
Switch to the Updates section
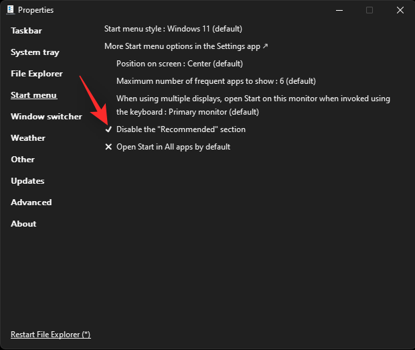(27, 181)
